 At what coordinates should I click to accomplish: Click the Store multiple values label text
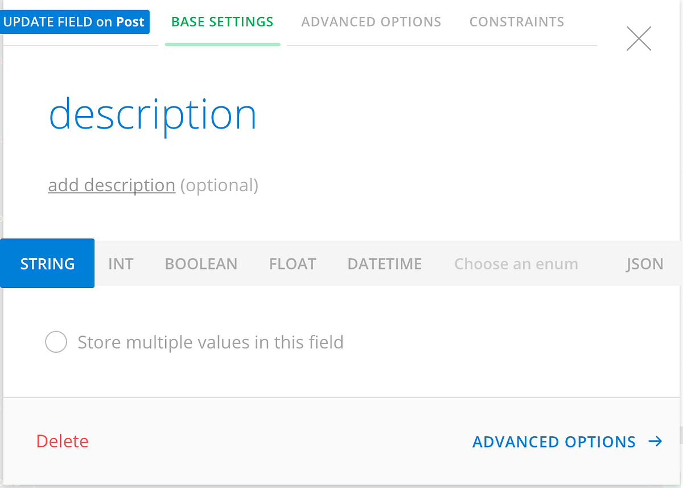[211, 342]
